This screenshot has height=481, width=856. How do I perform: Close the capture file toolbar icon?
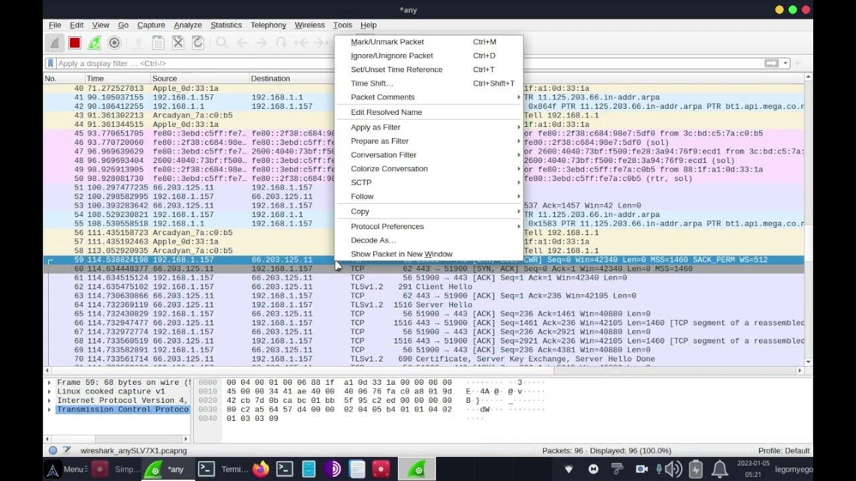[178, 43]
